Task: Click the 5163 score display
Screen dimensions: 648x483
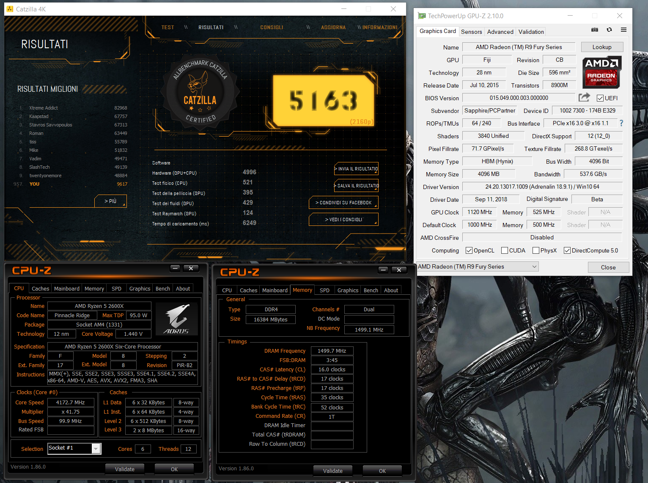Action: tap(324, 101)
